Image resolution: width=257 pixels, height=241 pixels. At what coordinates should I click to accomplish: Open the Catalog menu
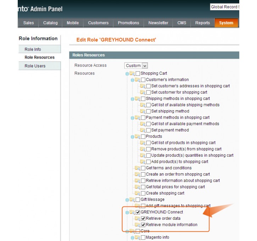coord(50,23)
